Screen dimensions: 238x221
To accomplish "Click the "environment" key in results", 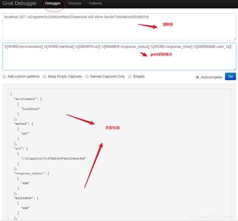I will [x=26, y=99].
